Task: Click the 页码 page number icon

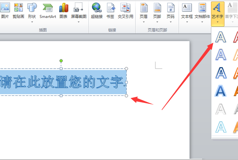Action: coord(171,8)
